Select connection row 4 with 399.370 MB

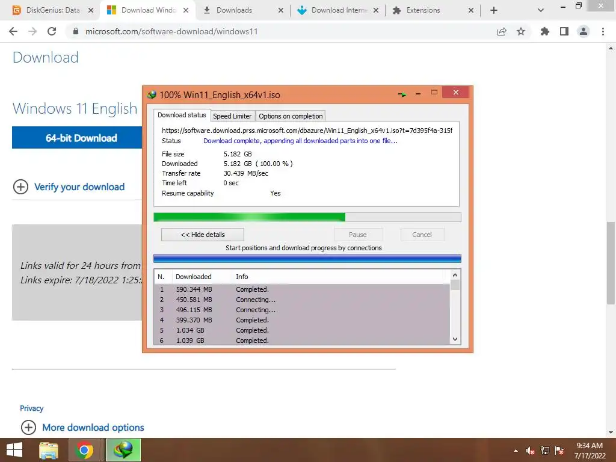coord(302,320)
